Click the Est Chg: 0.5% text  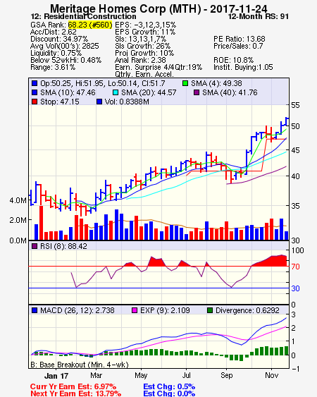tap(169, 387)
